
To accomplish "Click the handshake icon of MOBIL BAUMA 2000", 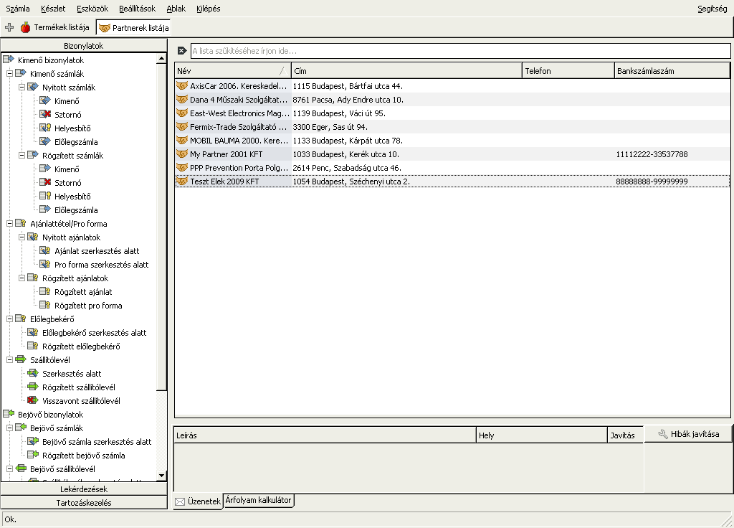I will click(x=181, y=140).
